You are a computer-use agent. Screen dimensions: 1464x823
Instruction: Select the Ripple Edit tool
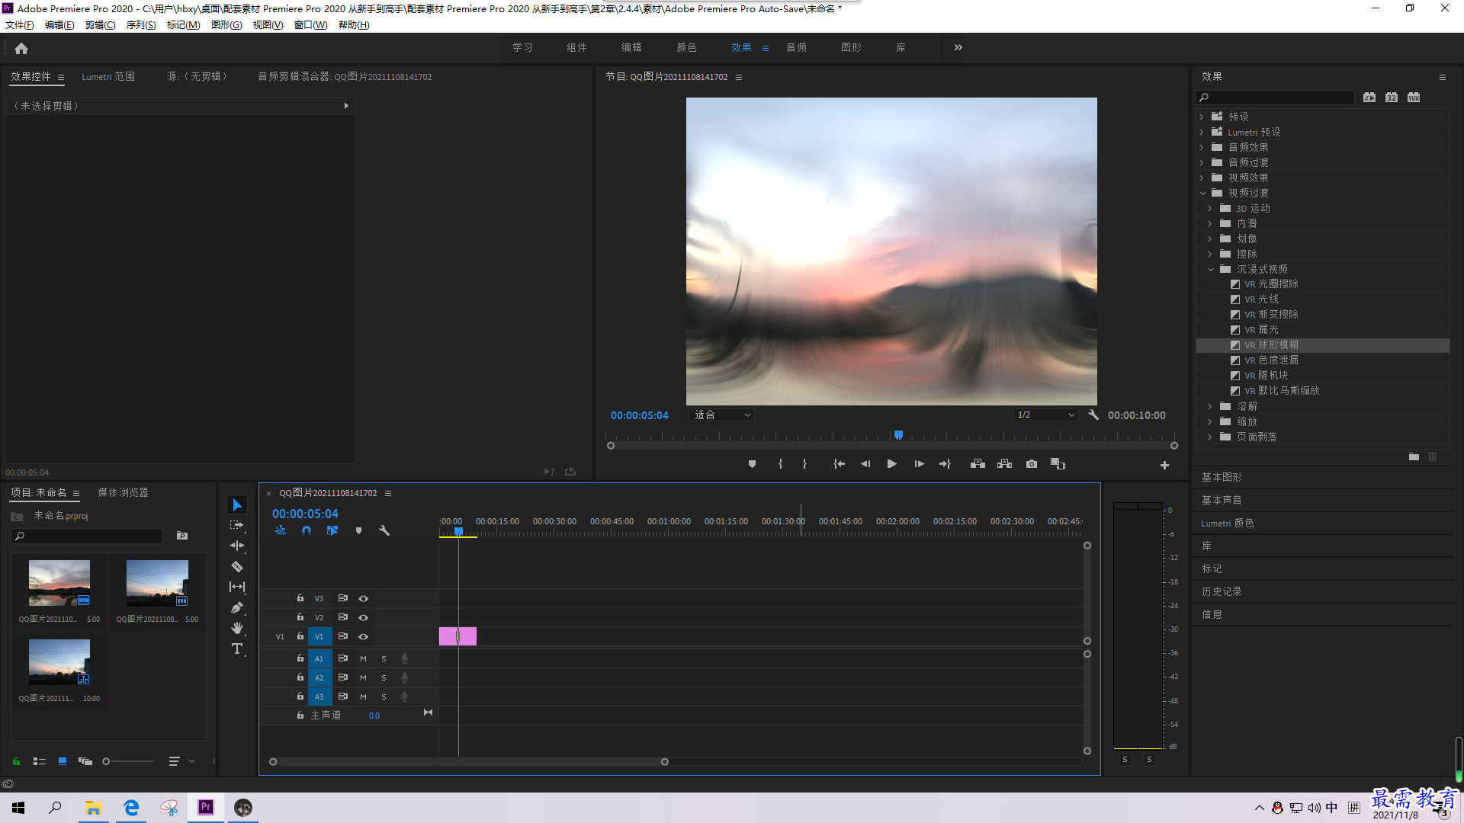(237, 546)
